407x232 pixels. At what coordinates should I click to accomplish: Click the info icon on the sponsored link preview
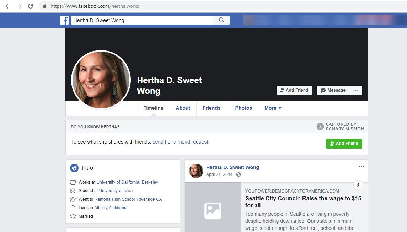(x=358, y=185)
